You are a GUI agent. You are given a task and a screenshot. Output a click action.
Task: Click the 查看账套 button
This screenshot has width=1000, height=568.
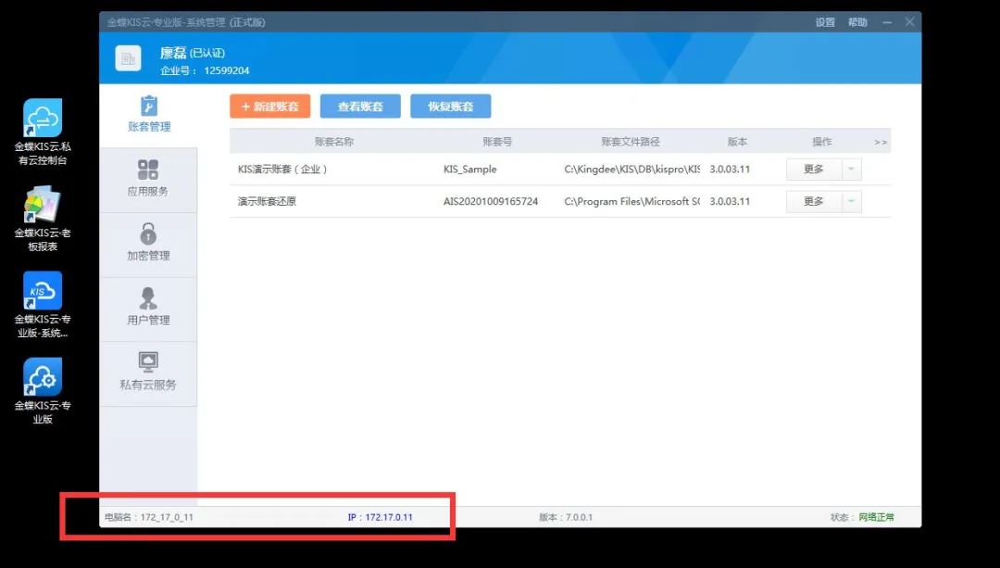pyautogui.click(x=360, y=107)
